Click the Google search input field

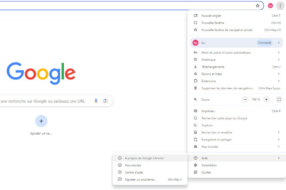pos(57,101)
